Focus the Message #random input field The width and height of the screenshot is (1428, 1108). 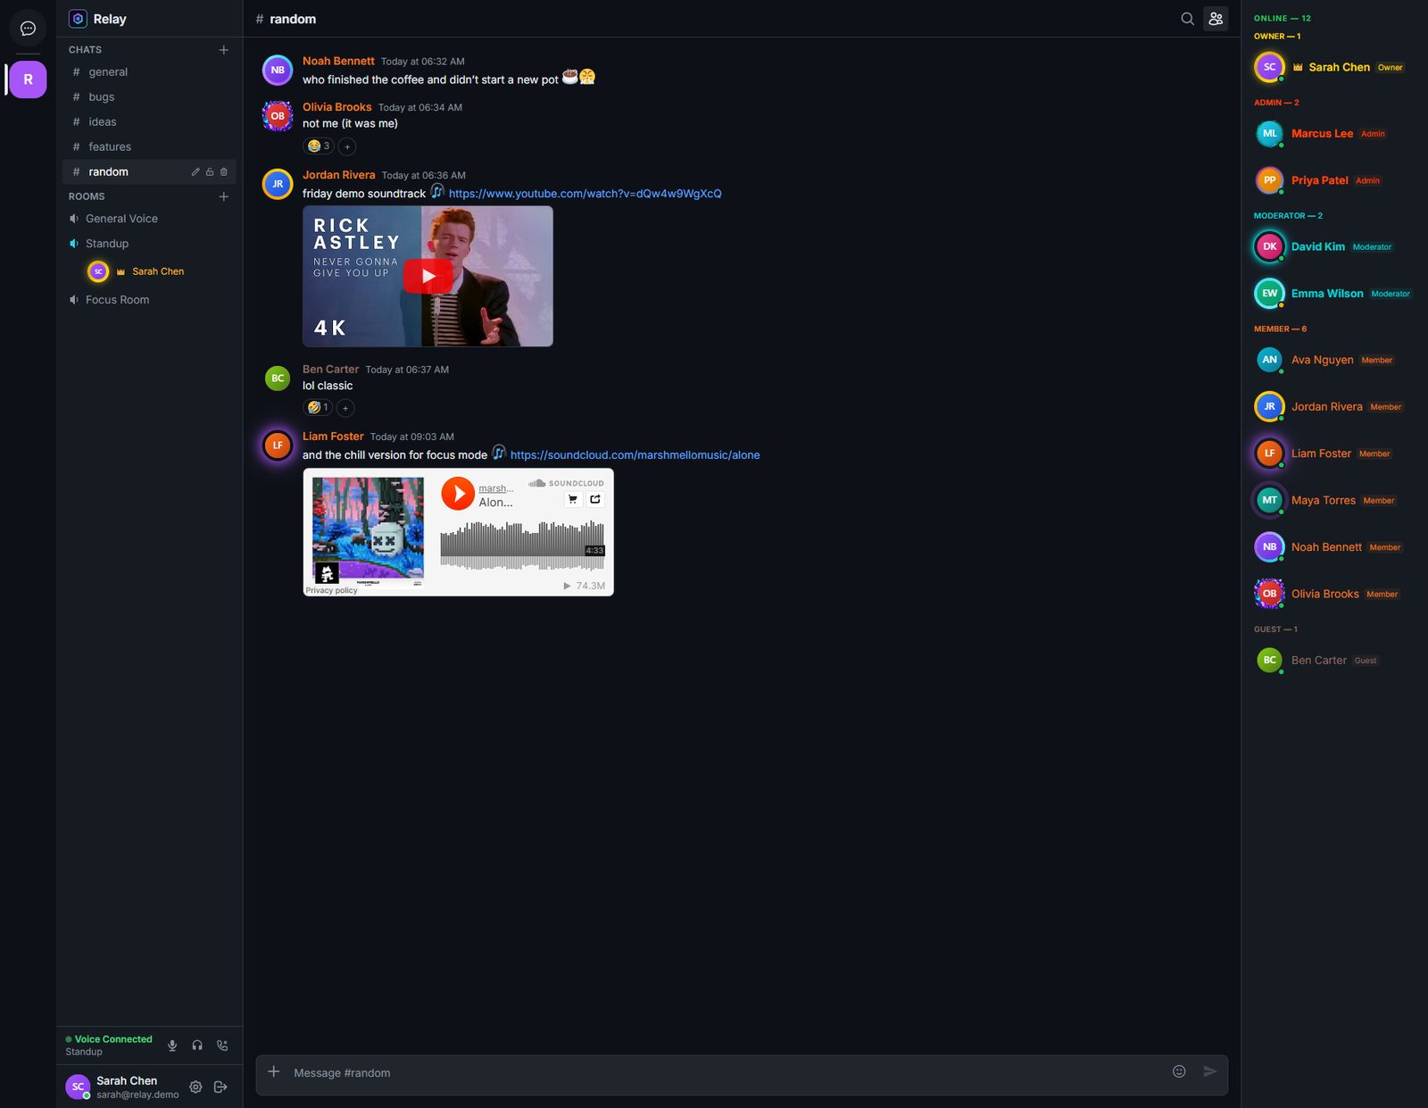click(x=727, y=1073)
